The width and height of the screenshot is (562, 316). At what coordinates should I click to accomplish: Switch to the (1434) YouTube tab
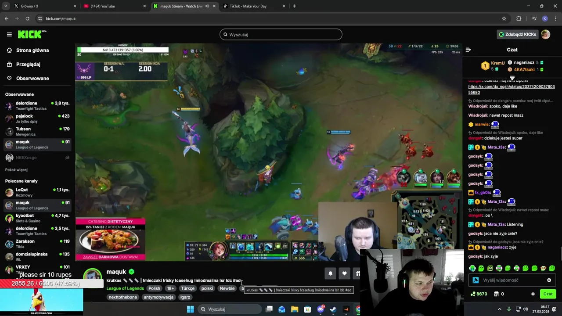click(115, 6)
